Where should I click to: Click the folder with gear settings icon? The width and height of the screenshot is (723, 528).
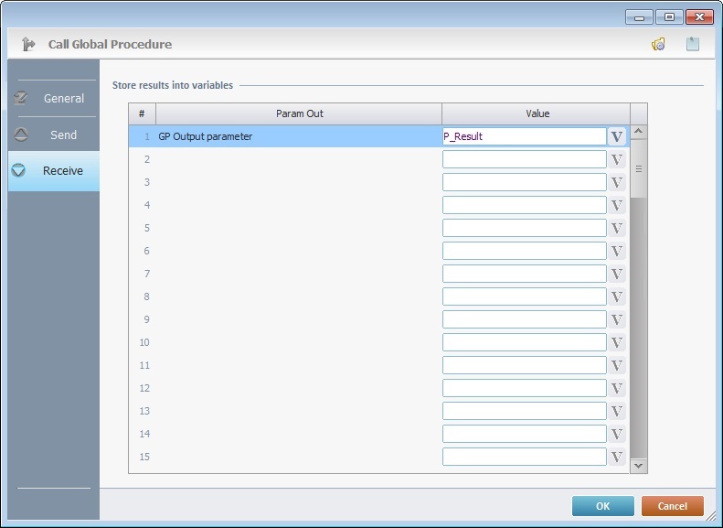tap(658, 44)
